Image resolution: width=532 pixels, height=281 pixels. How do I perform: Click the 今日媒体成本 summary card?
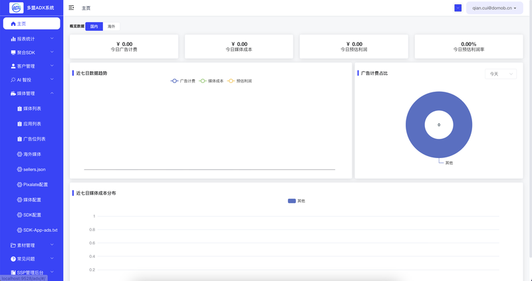click(239, 47)
